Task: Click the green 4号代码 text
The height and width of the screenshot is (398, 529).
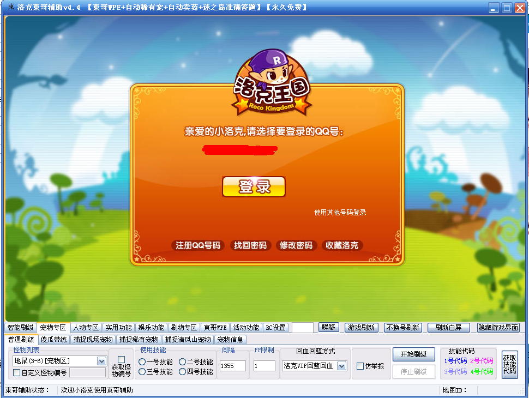Action: 482,372
